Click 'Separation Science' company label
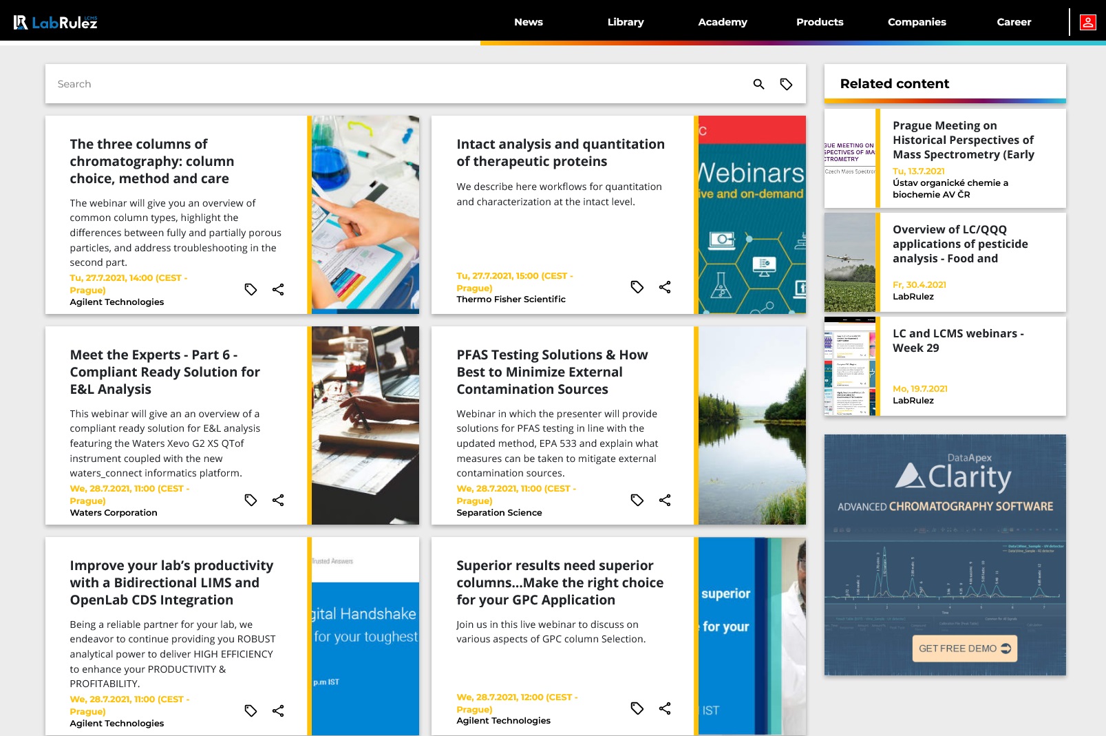 [x=499, y=512]
